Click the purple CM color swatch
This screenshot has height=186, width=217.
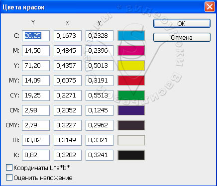point(131,110)
